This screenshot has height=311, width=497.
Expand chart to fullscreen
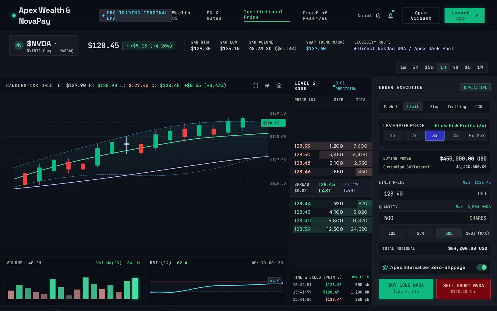(256, 86)
